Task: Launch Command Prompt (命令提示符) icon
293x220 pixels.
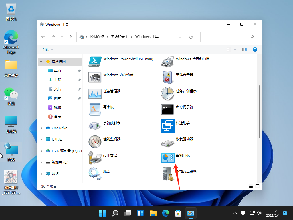Action: (x=168, y=110)
